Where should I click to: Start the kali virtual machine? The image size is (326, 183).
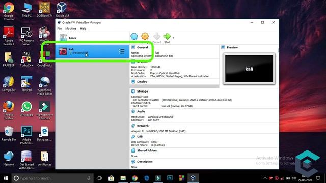[x=167, y=38]
